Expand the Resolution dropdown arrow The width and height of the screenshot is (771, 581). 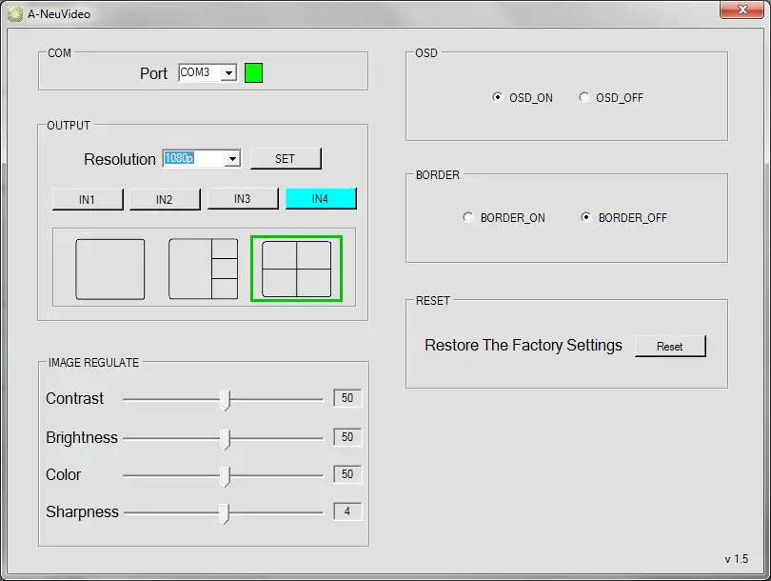click(x=232, y=159)
